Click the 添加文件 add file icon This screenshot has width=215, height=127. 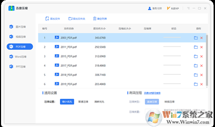47,19
